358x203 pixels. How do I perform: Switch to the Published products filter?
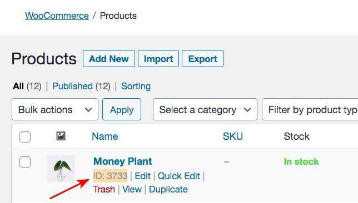click(72, 87)
